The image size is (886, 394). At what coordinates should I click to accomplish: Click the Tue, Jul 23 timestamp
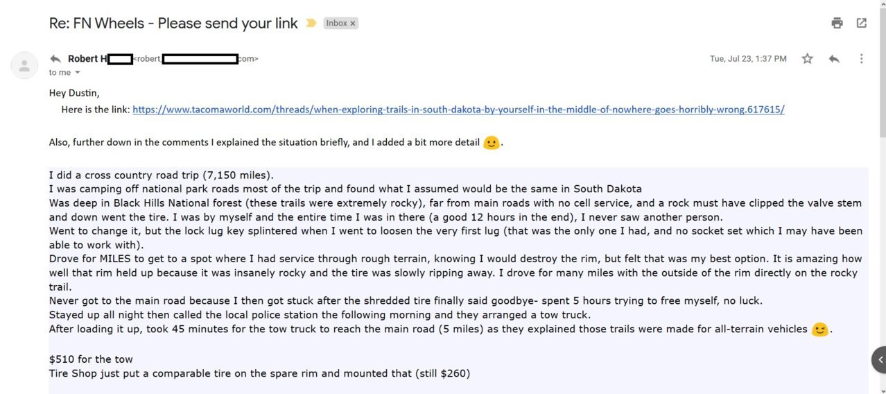748,59
